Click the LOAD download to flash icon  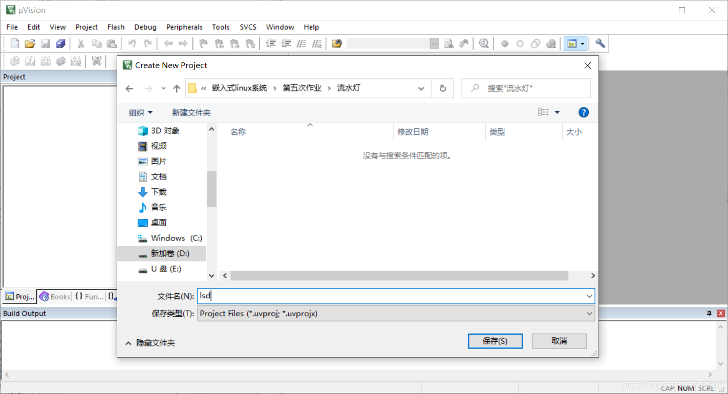pyautogui.click(x=96, y=61)
